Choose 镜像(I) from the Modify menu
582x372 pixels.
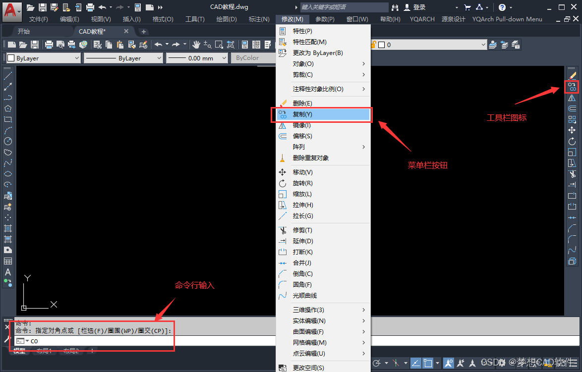[323, 125]
